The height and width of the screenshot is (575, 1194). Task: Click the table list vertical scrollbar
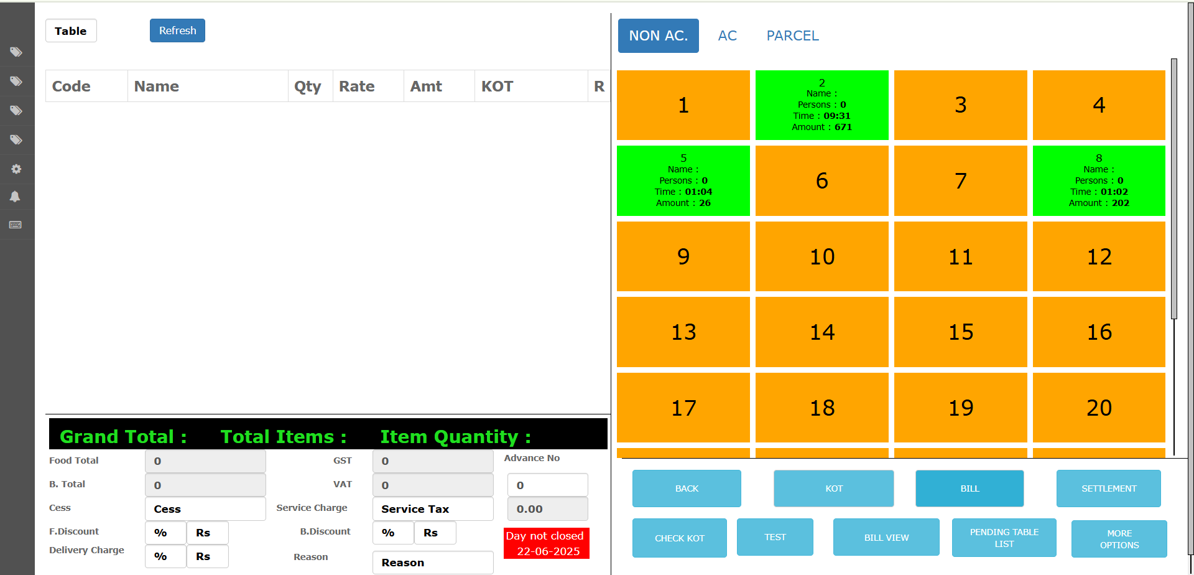pos(1173,187)
